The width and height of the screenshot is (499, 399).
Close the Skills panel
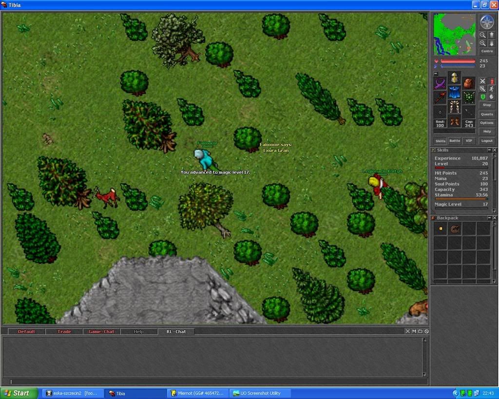coord(495,150)
